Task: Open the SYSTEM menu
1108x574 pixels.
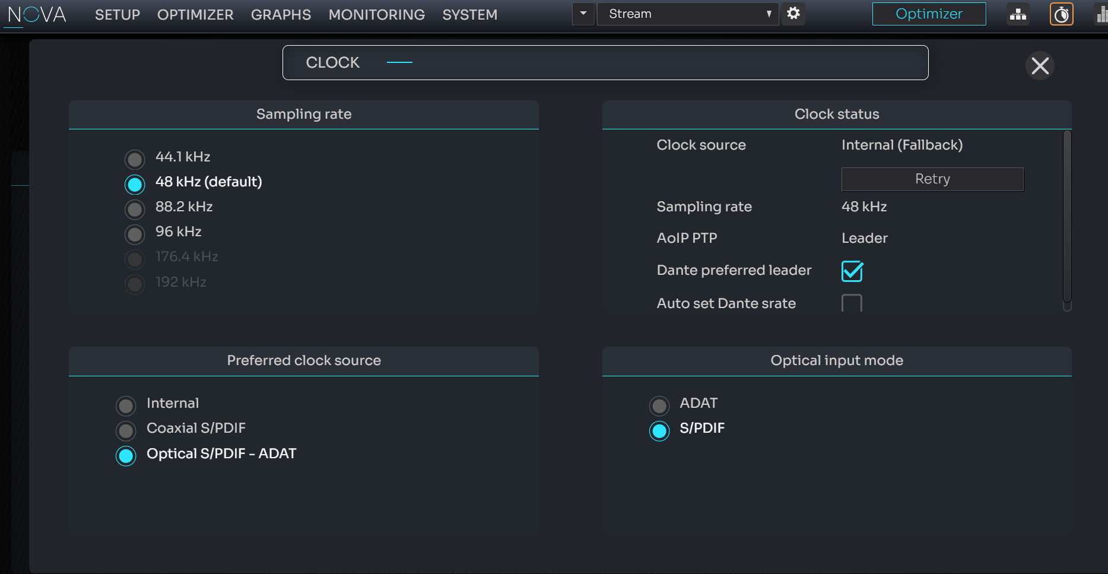Action: (470, 15)
